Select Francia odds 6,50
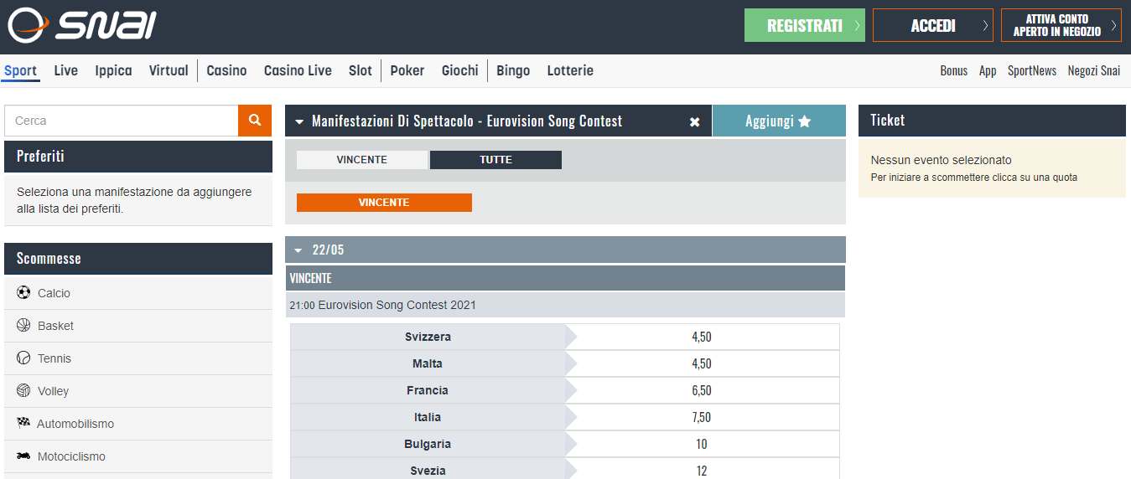 coord(702,391)
